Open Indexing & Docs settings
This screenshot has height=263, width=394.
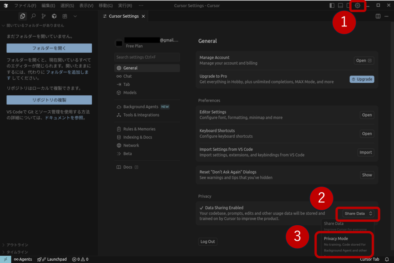pyautogui.click(x=147, y=137)
